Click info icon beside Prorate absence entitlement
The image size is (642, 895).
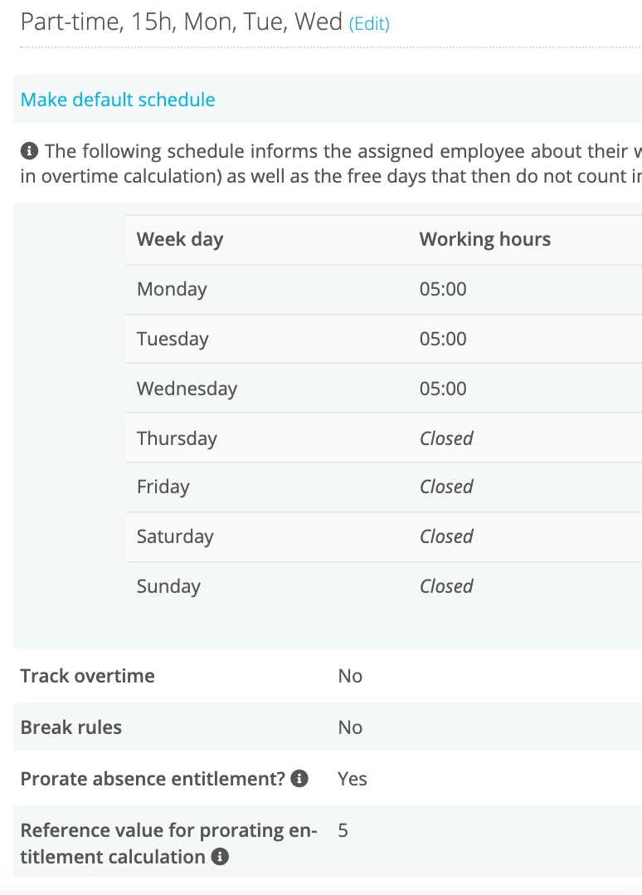pyautogui.click(x=299, y=779)
